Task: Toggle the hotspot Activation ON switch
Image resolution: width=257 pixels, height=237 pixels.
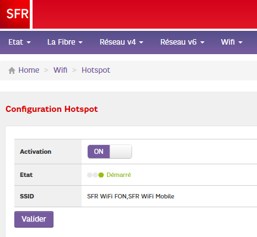Action: 110,152
